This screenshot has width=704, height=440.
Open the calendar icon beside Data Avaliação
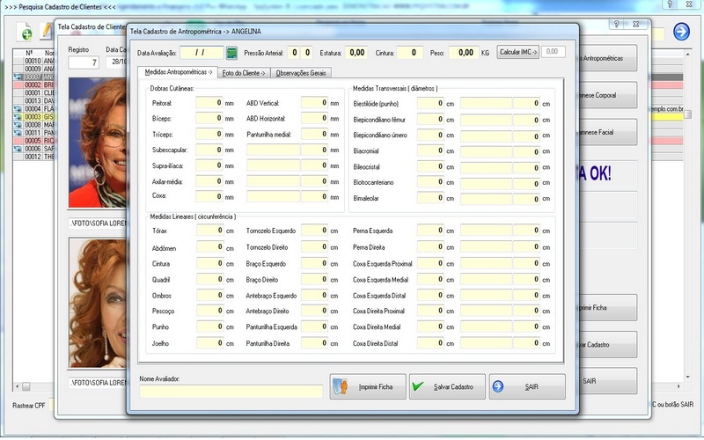click(x=231, y=53)
